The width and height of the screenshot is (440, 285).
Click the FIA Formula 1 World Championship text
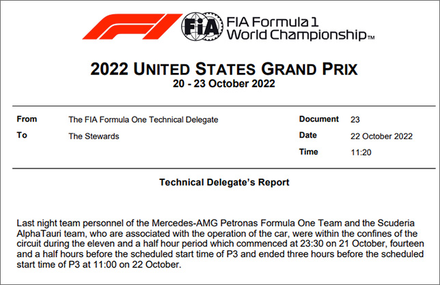tap(300, 29)
